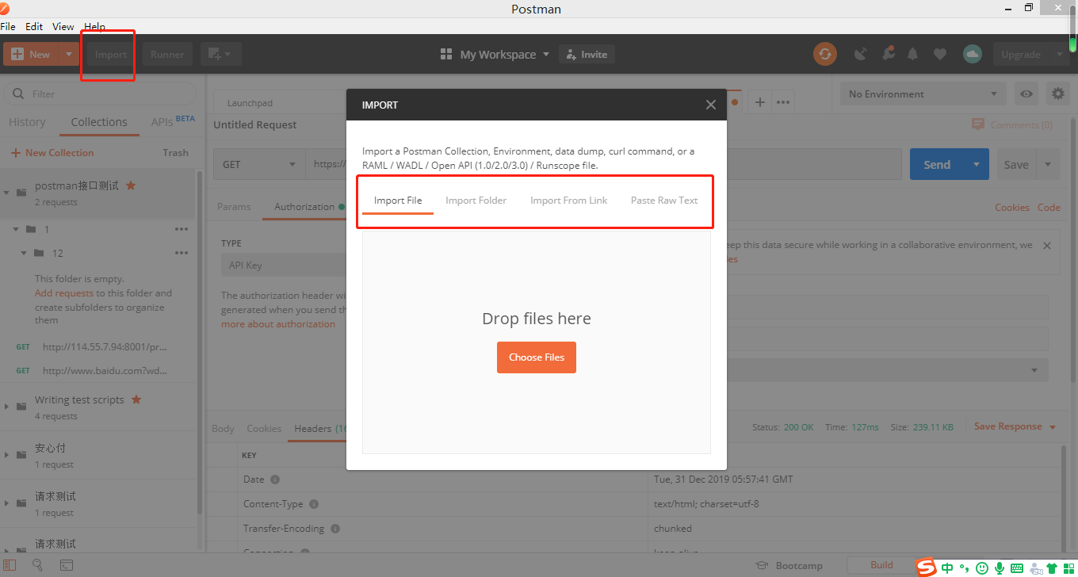Select the GET http://www.baidu.com request
The height and width of the screenshot is (577, 1078).
click(97, 370)
